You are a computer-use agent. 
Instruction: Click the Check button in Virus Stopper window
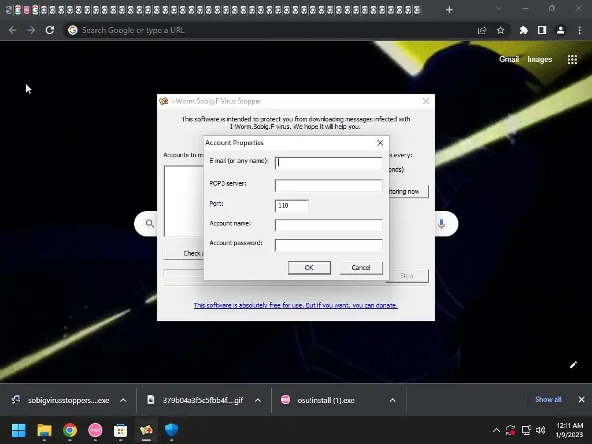coord(184,253)
